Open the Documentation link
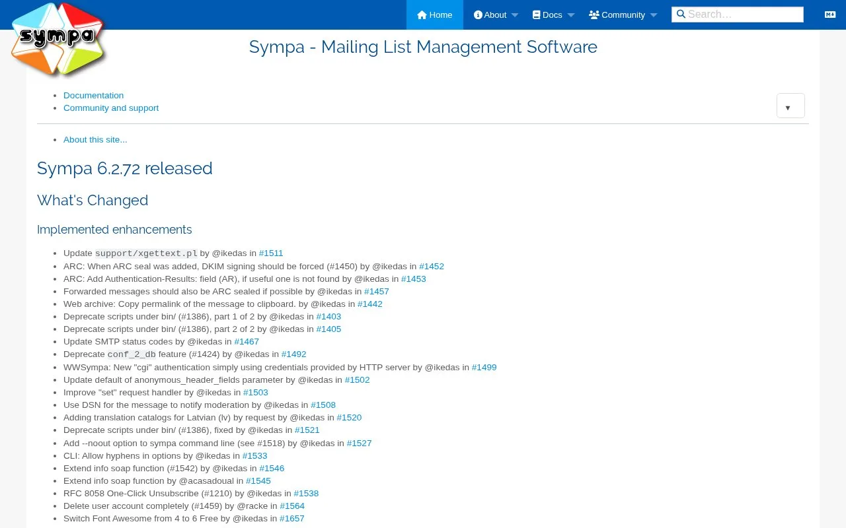846x528 pixels. click(x=93, y=96)
